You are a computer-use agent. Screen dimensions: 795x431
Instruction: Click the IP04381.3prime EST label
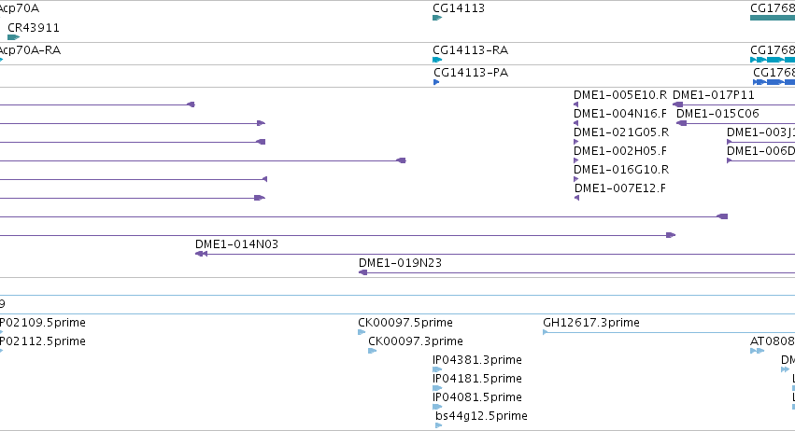pyautogui.click(x=477, y=360)
